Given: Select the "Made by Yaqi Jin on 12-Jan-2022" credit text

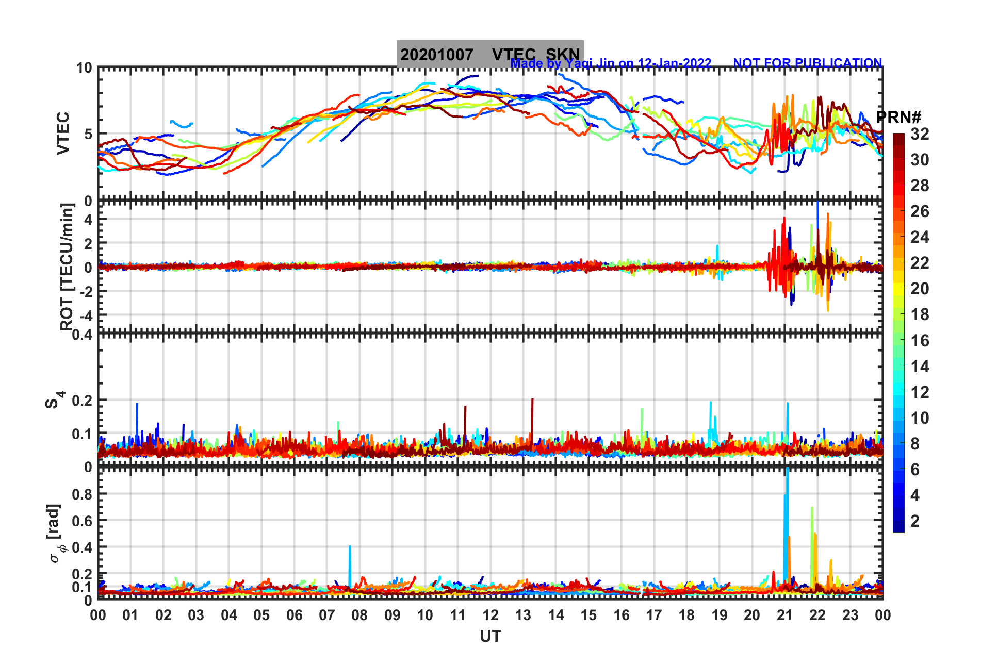Looking at the screenshot, I should pos(611,63).
